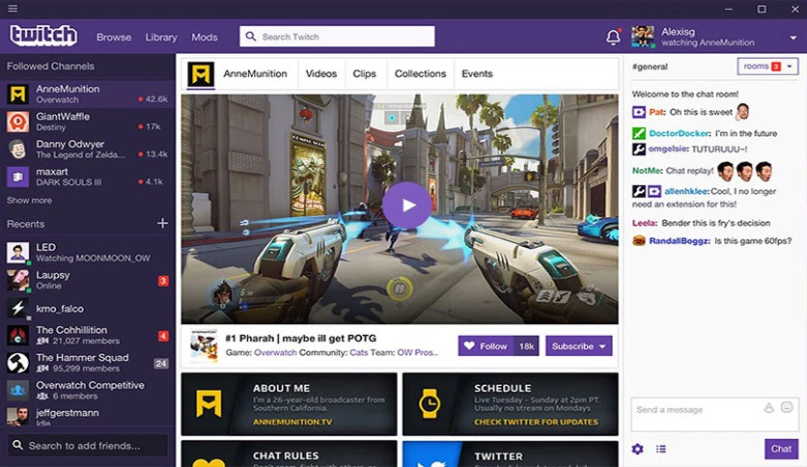This screenshot has height=467, width=807.
Task: Open the Browse menu item
Action: click(114, 37)
